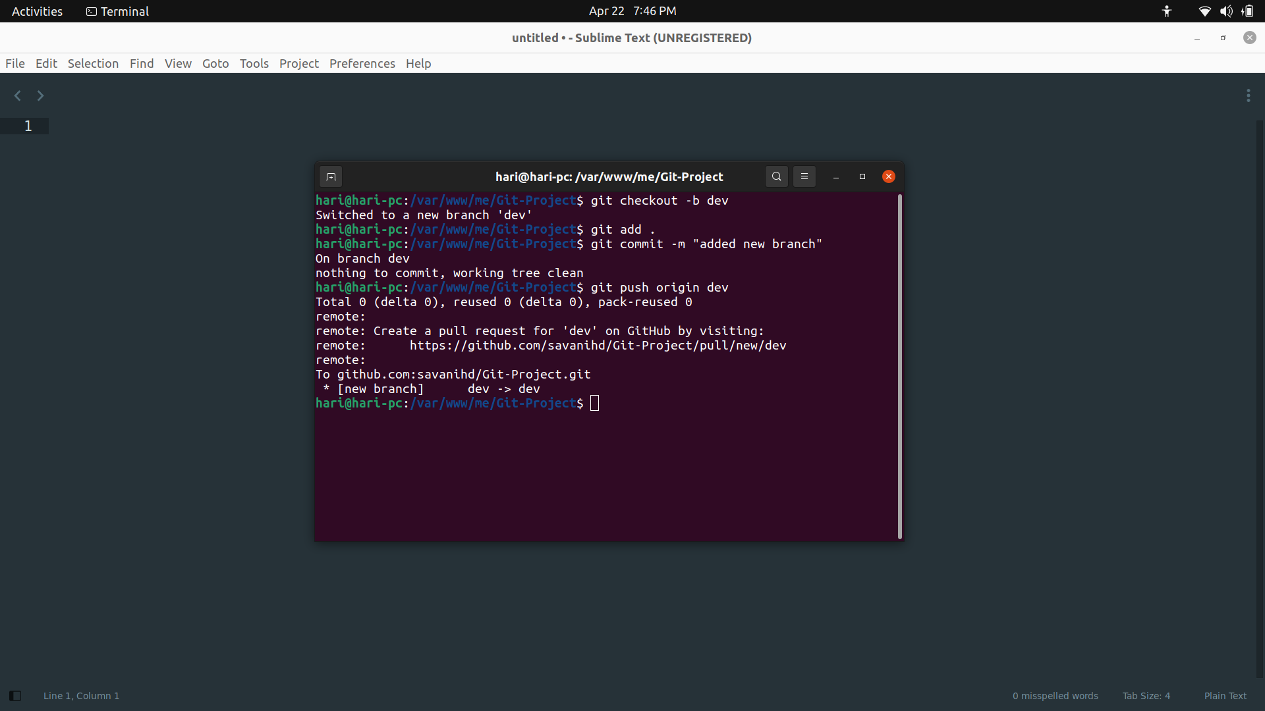The image size is (1265, 711).
Task: Click the sound/volume icon
Action: click(x=1227, y=11)
